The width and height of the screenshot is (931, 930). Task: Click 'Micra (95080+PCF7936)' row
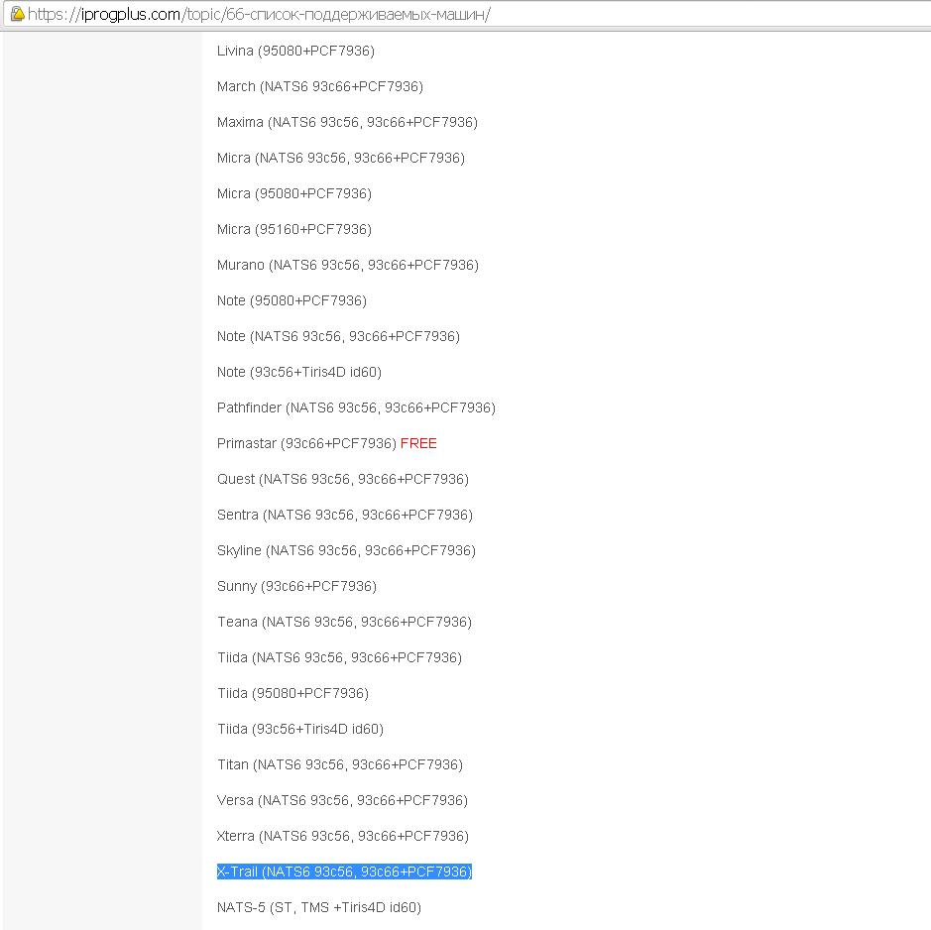[294, 193]
